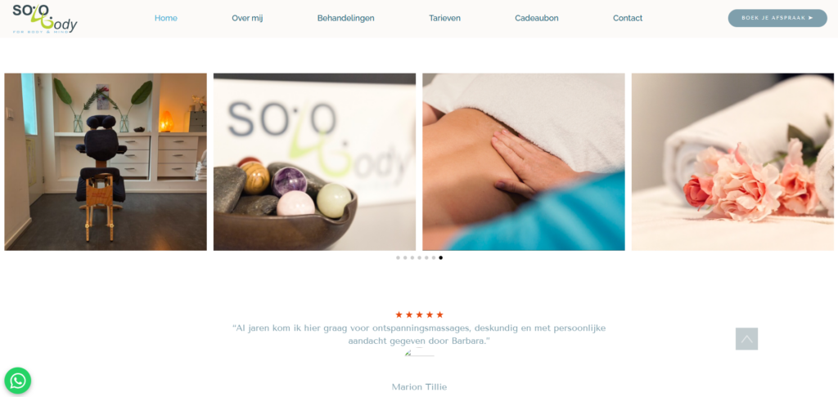Open the gemstone bowl photo
This screenshot has height=397, width=838.
coord(314,162)
